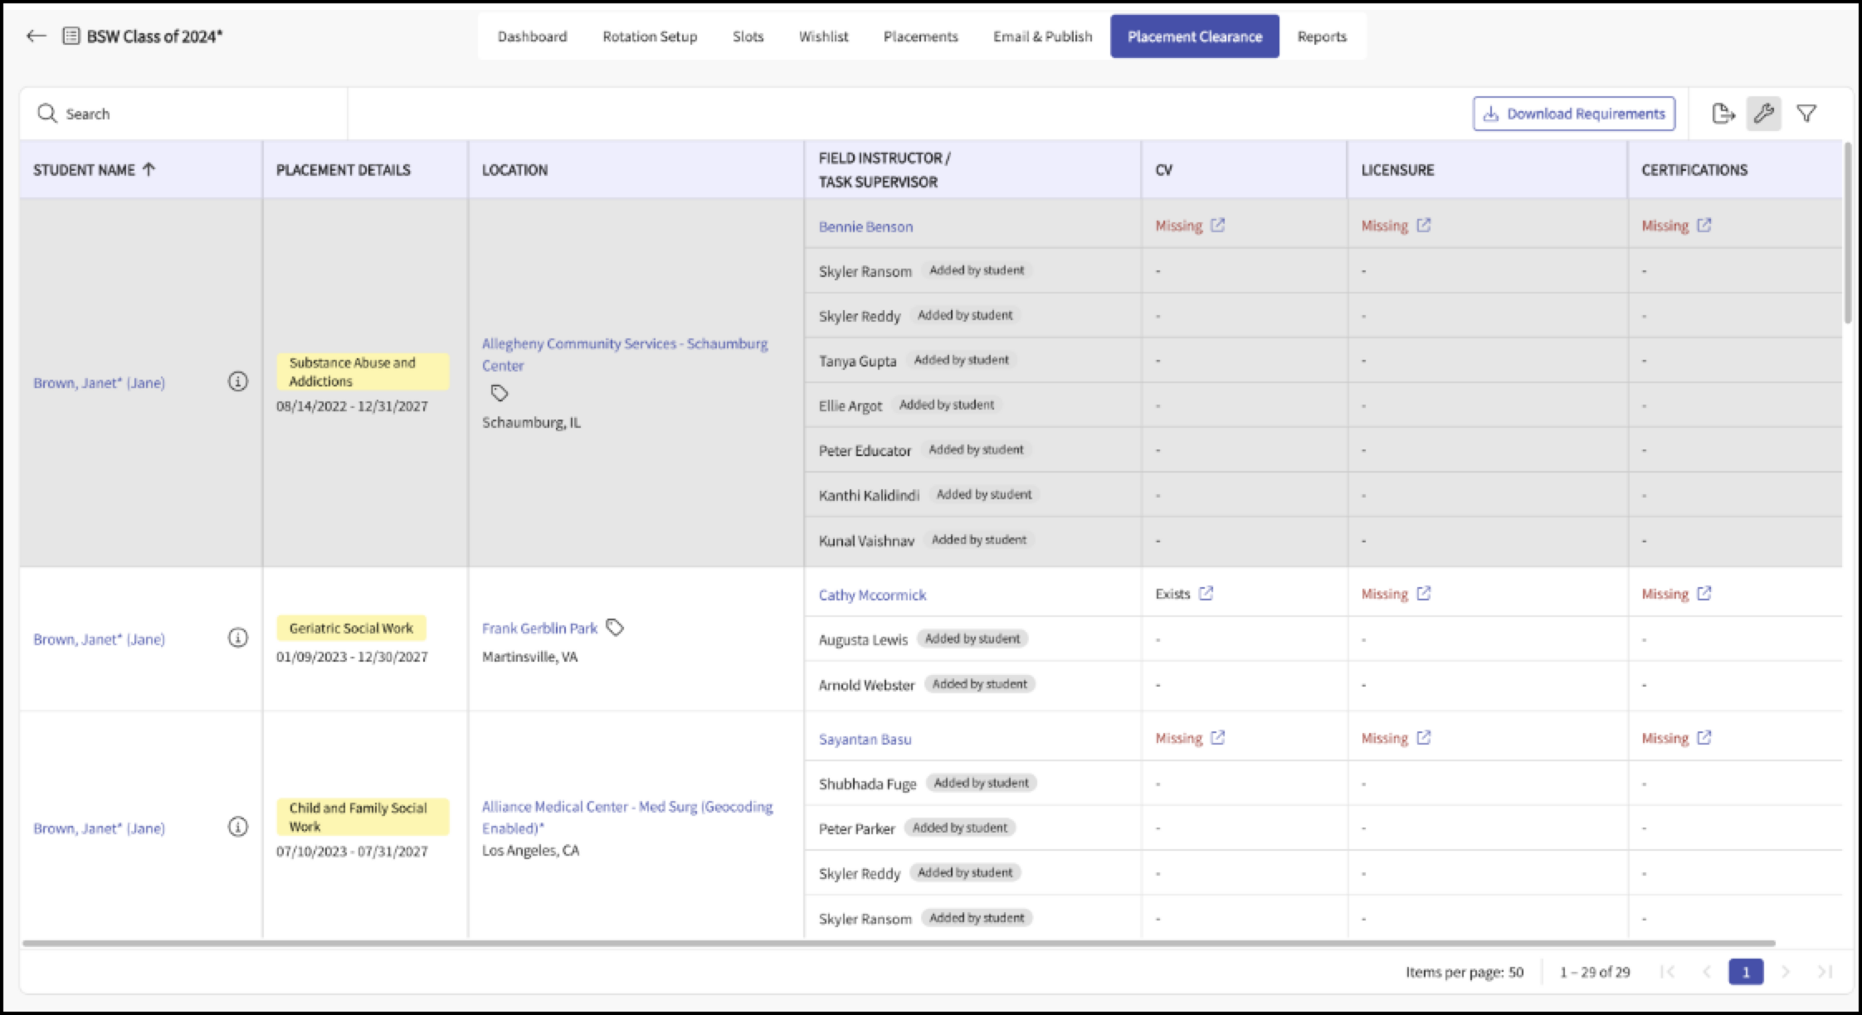
Task: Go to the Rotation Setup tab
Action: [650, 36]
